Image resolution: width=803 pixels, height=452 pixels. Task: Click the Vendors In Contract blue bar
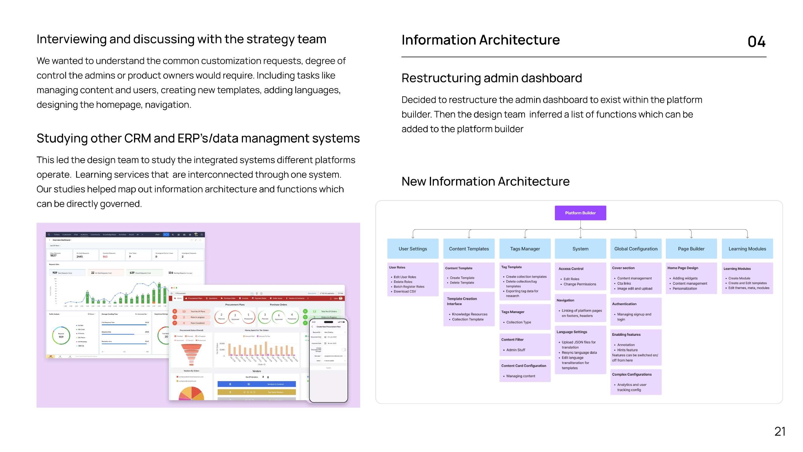(256, 384)
